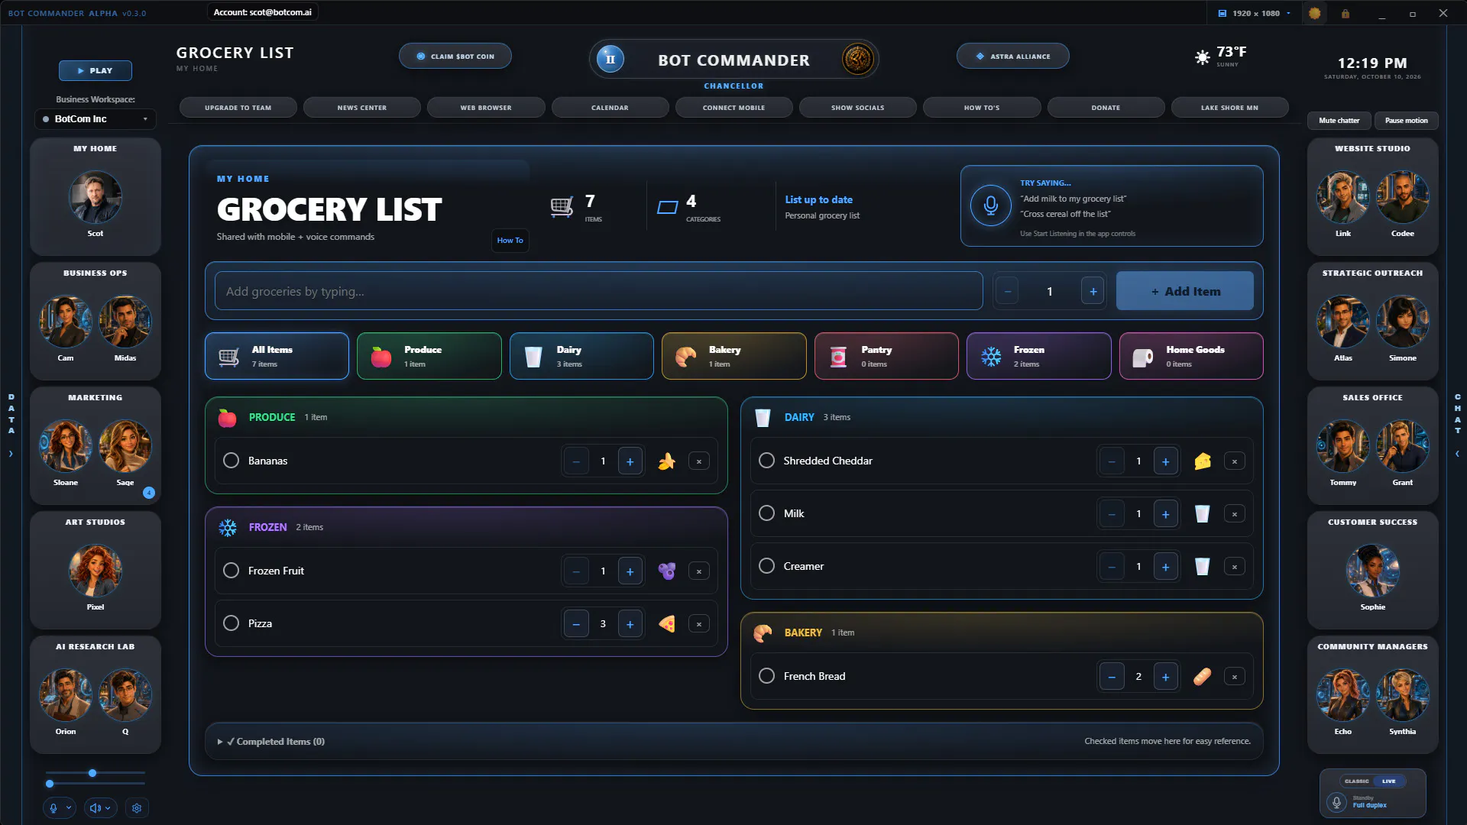Select the Home Goods category tab
1467x825 pixels.
[x=1191, y=356]
